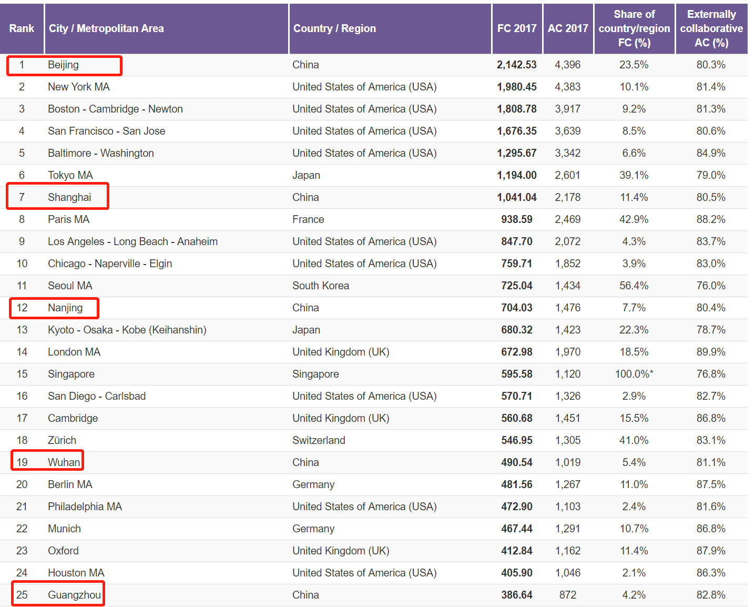This screenshot has width=755, height=607.
Task: Click Tokyo MA in the table
Action: click(70, 175)
